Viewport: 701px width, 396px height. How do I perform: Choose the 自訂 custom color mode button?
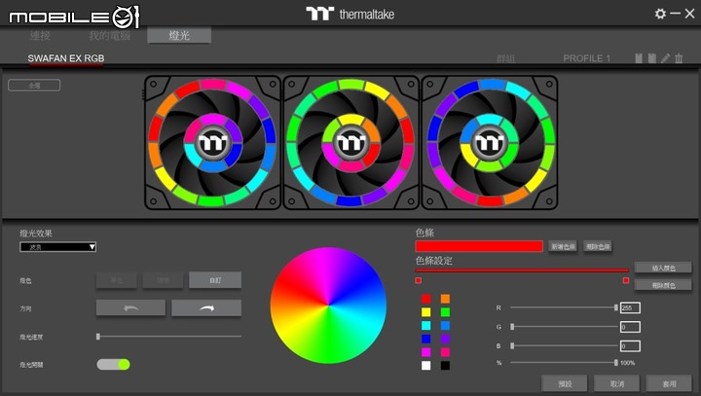click(215, 280)
